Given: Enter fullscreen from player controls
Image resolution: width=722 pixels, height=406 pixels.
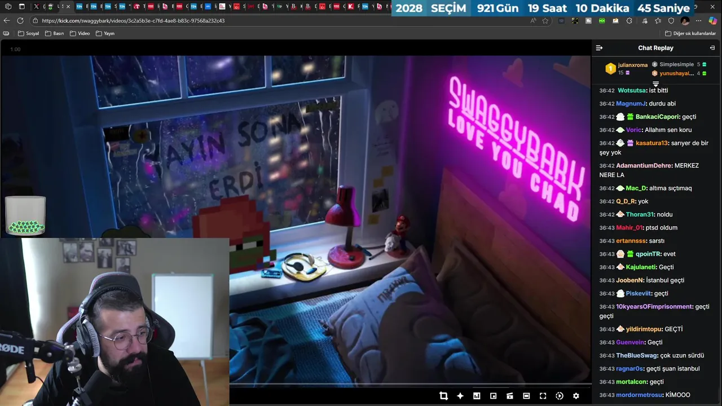Looking at the screenshot, I should point(543,396).
